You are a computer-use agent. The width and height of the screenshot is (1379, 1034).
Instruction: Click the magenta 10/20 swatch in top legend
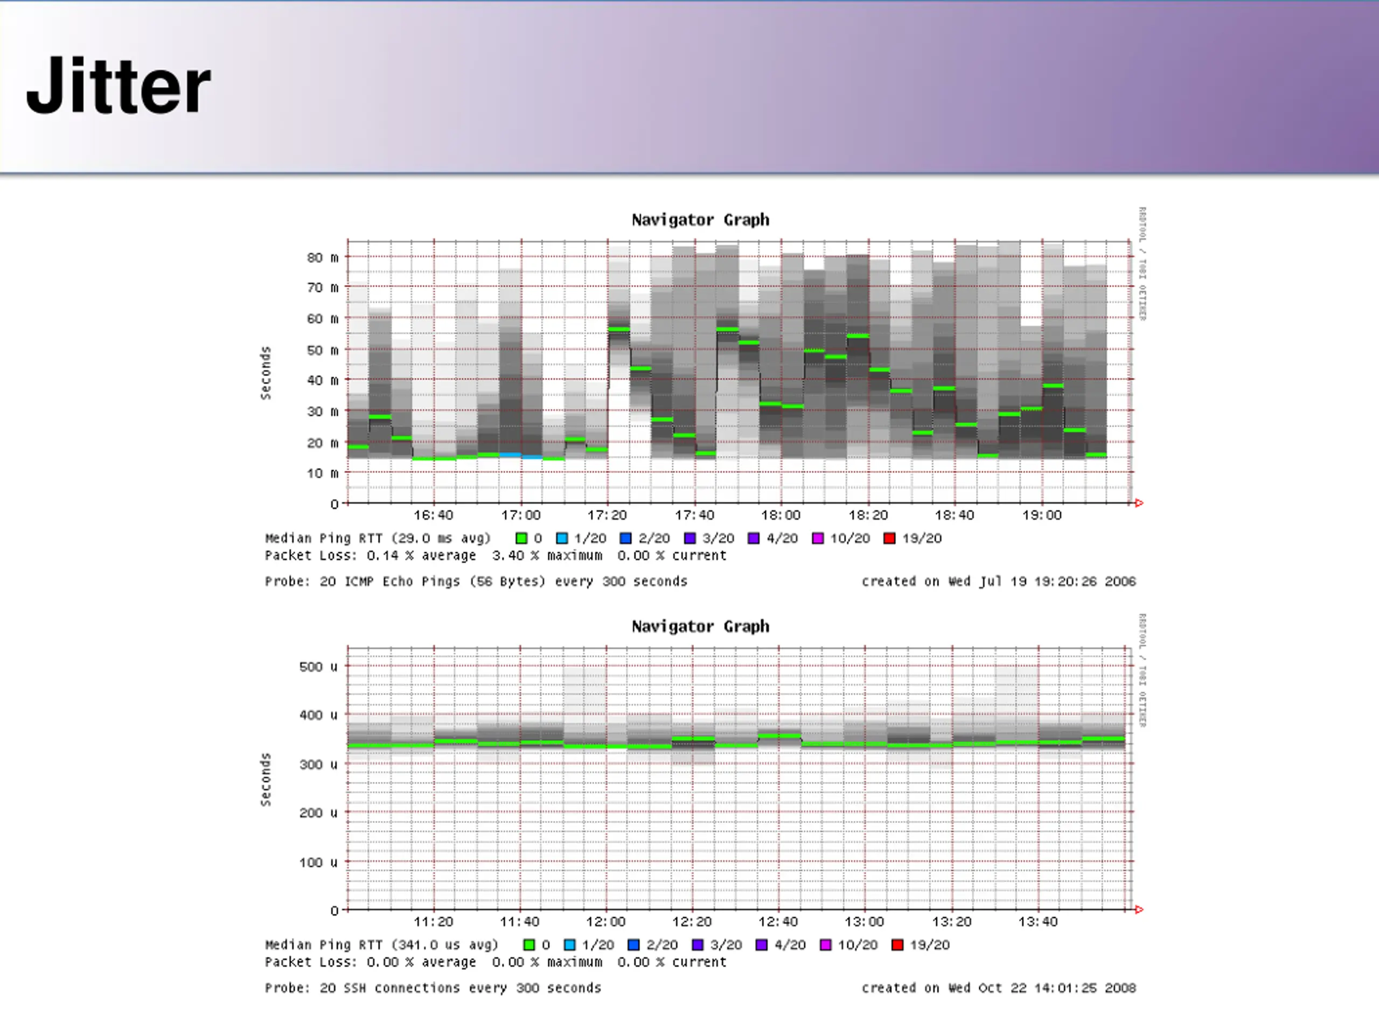pos(818,539)
